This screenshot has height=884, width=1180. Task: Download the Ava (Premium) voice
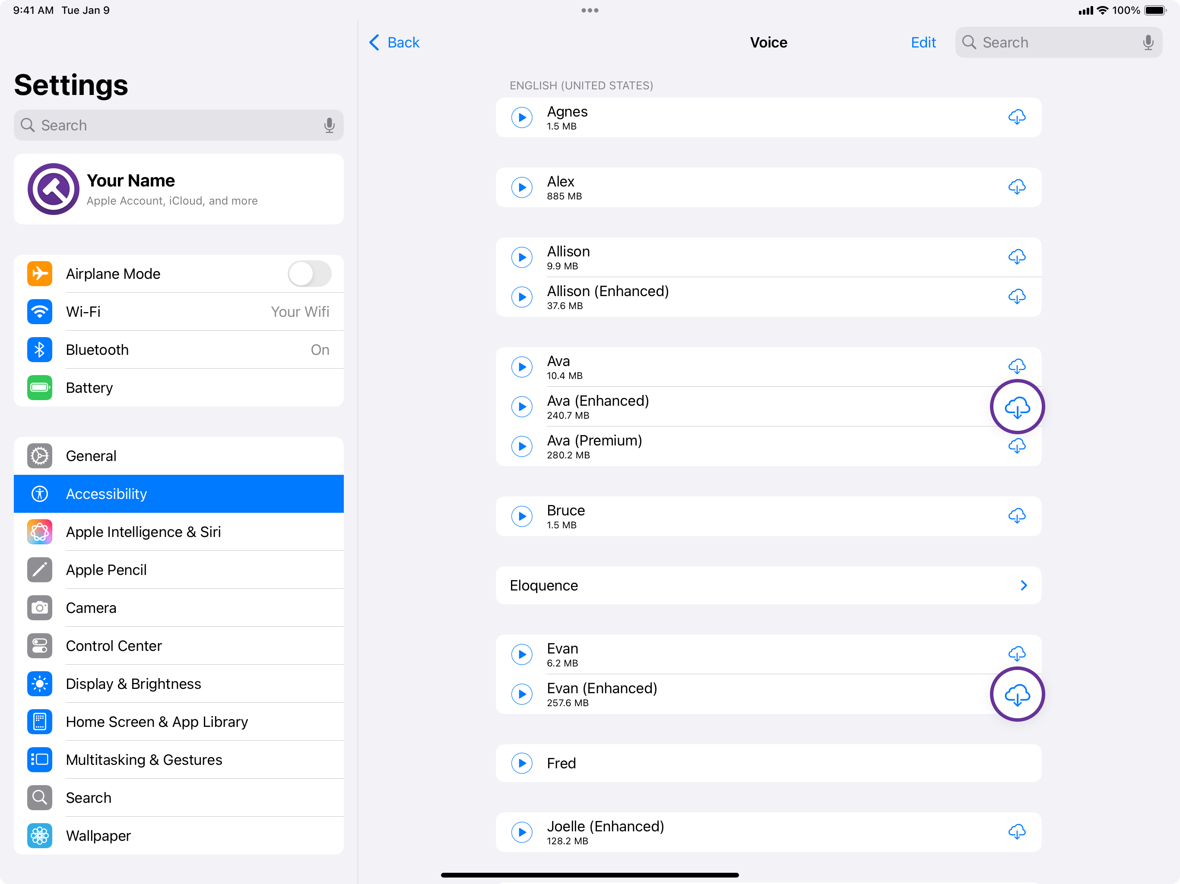[1017, 446]
